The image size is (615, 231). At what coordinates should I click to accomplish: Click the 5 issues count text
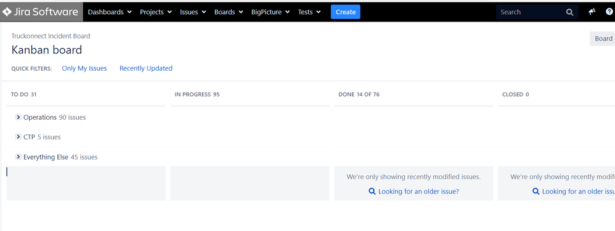point(49,137)
